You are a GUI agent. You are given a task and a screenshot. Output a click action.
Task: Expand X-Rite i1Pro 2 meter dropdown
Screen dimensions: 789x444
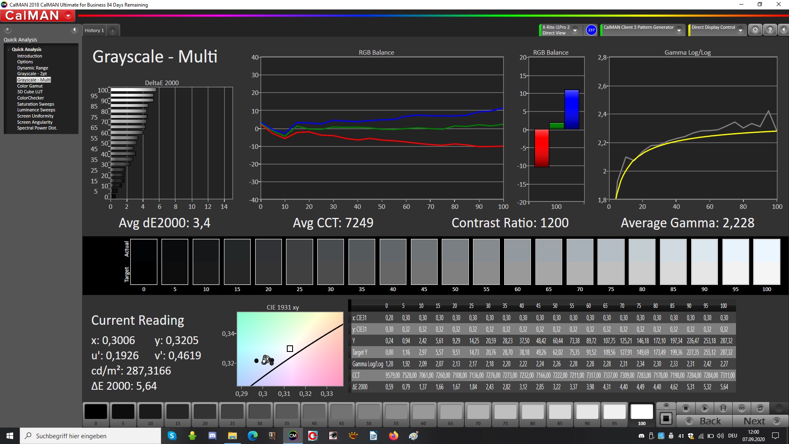point(575,30)
